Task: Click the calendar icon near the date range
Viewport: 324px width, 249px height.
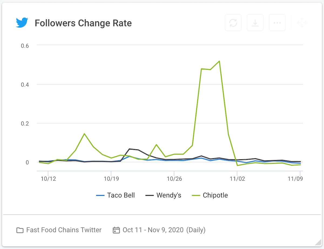Action: 116,230
